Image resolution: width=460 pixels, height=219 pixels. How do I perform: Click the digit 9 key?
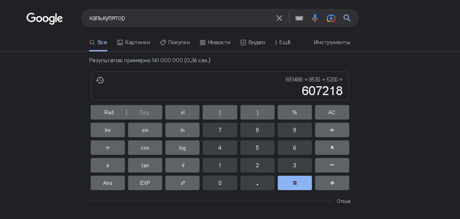pyautogui.click(x=295, y=130)
